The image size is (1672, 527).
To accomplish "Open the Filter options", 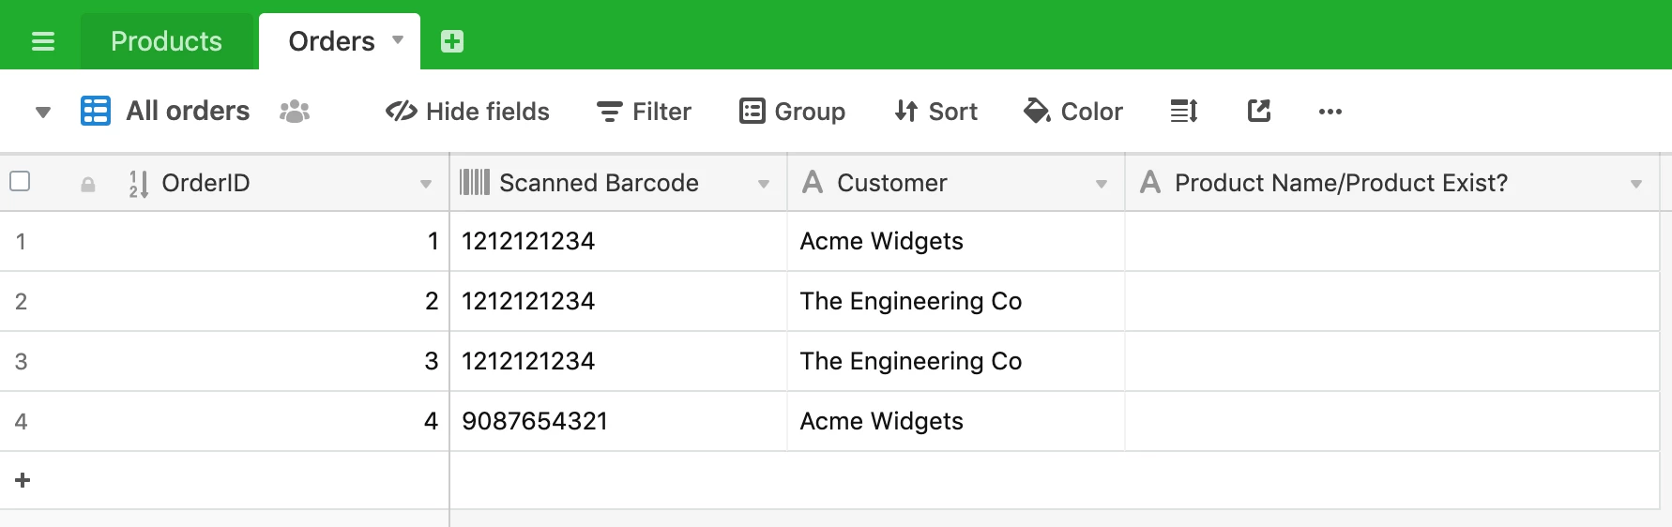I will click(x=644, y=112).
